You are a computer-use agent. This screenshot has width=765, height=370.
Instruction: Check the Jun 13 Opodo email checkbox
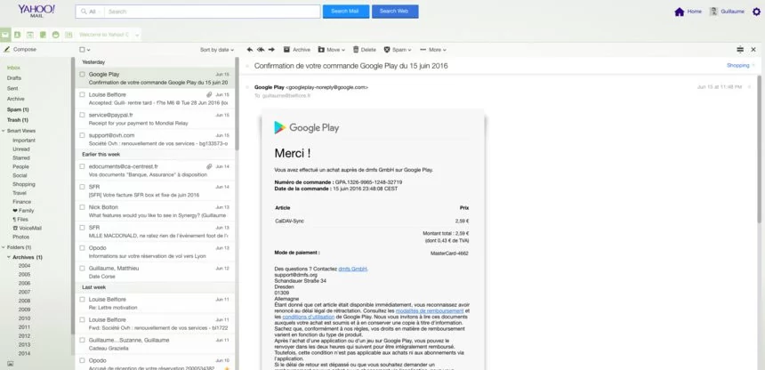(x=82, y=247)
